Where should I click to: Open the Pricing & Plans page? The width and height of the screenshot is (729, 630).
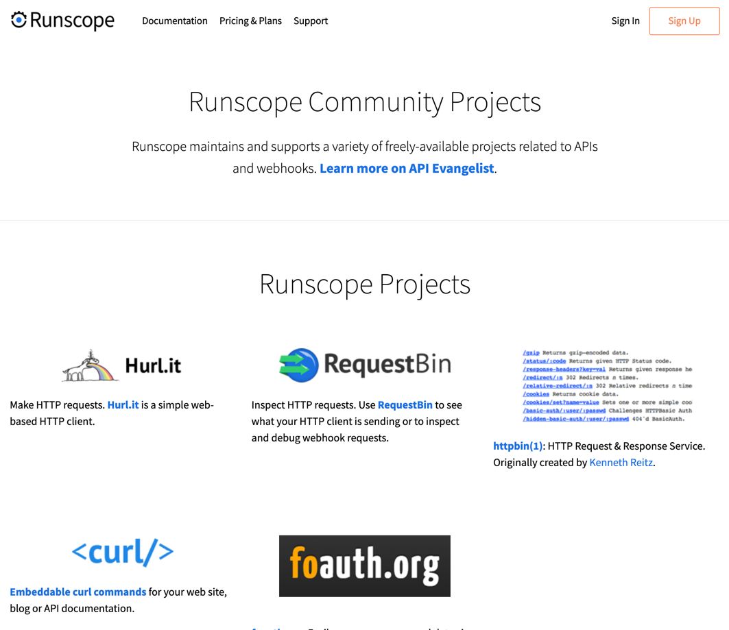pos(250,21)
